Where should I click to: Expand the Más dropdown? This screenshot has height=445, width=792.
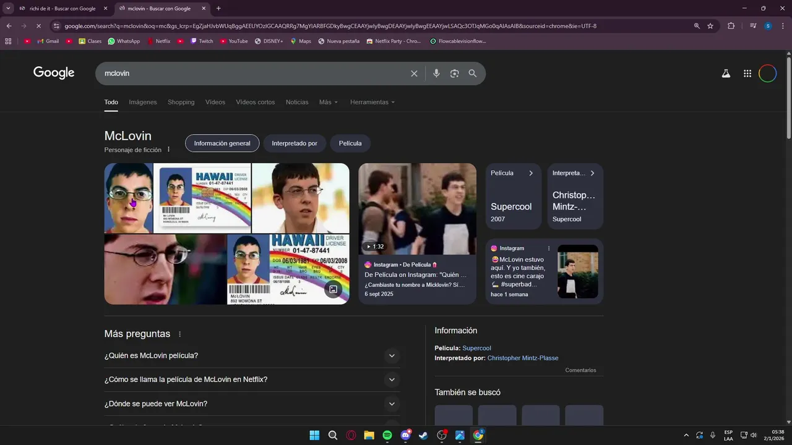click(329, 102)
